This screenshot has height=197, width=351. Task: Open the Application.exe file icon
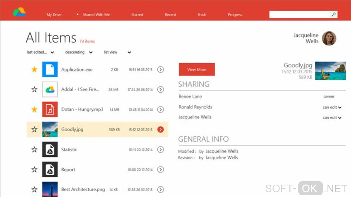(x=50, y=69)
